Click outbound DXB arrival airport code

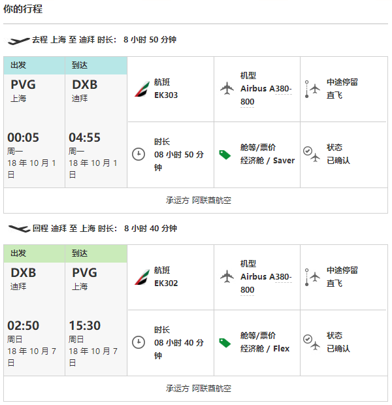coord(85,85)
